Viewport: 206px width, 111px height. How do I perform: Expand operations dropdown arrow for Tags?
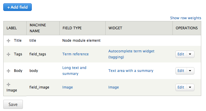190,54
